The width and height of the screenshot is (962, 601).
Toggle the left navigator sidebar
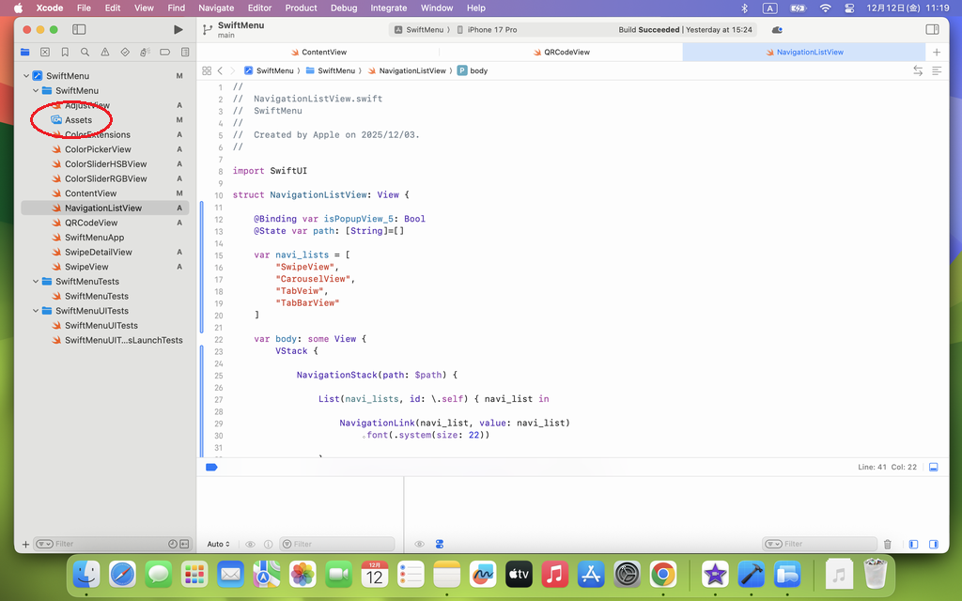coord(79,30)
